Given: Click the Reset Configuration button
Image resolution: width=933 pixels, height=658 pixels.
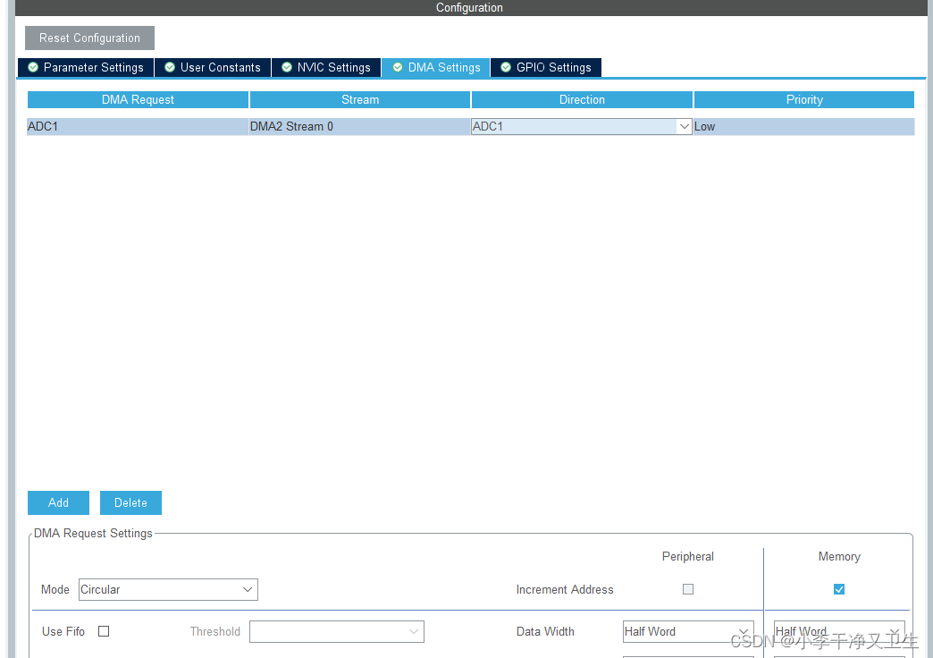Looking at the screenshot, I should 90,38.
